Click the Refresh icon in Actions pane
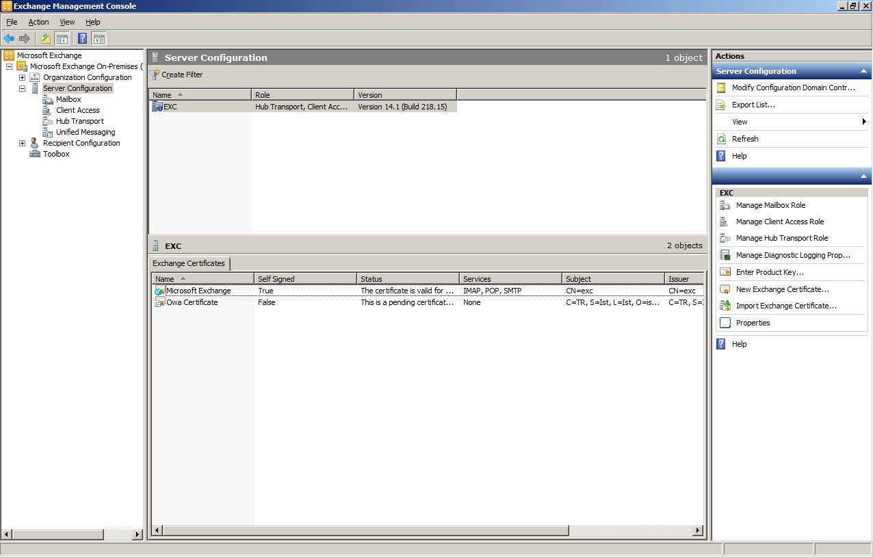 point(720,139)
